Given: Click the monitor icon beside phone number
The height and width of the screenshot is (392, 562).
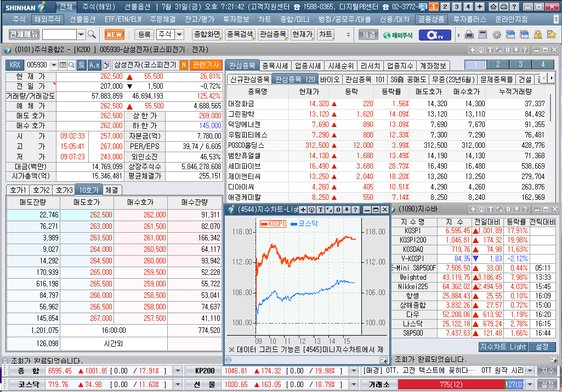Looking at the screenshot, I should [423, 7].
